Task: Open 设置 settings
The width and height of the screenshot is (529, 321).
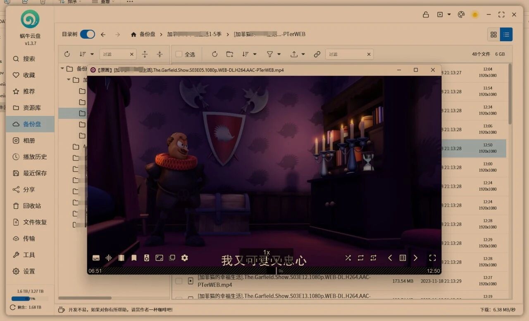Action: [30, 271]
